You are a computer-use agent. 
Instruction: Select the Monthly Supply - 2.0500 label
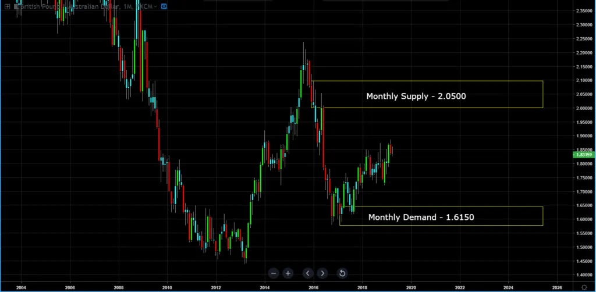[x=416, y=96]
